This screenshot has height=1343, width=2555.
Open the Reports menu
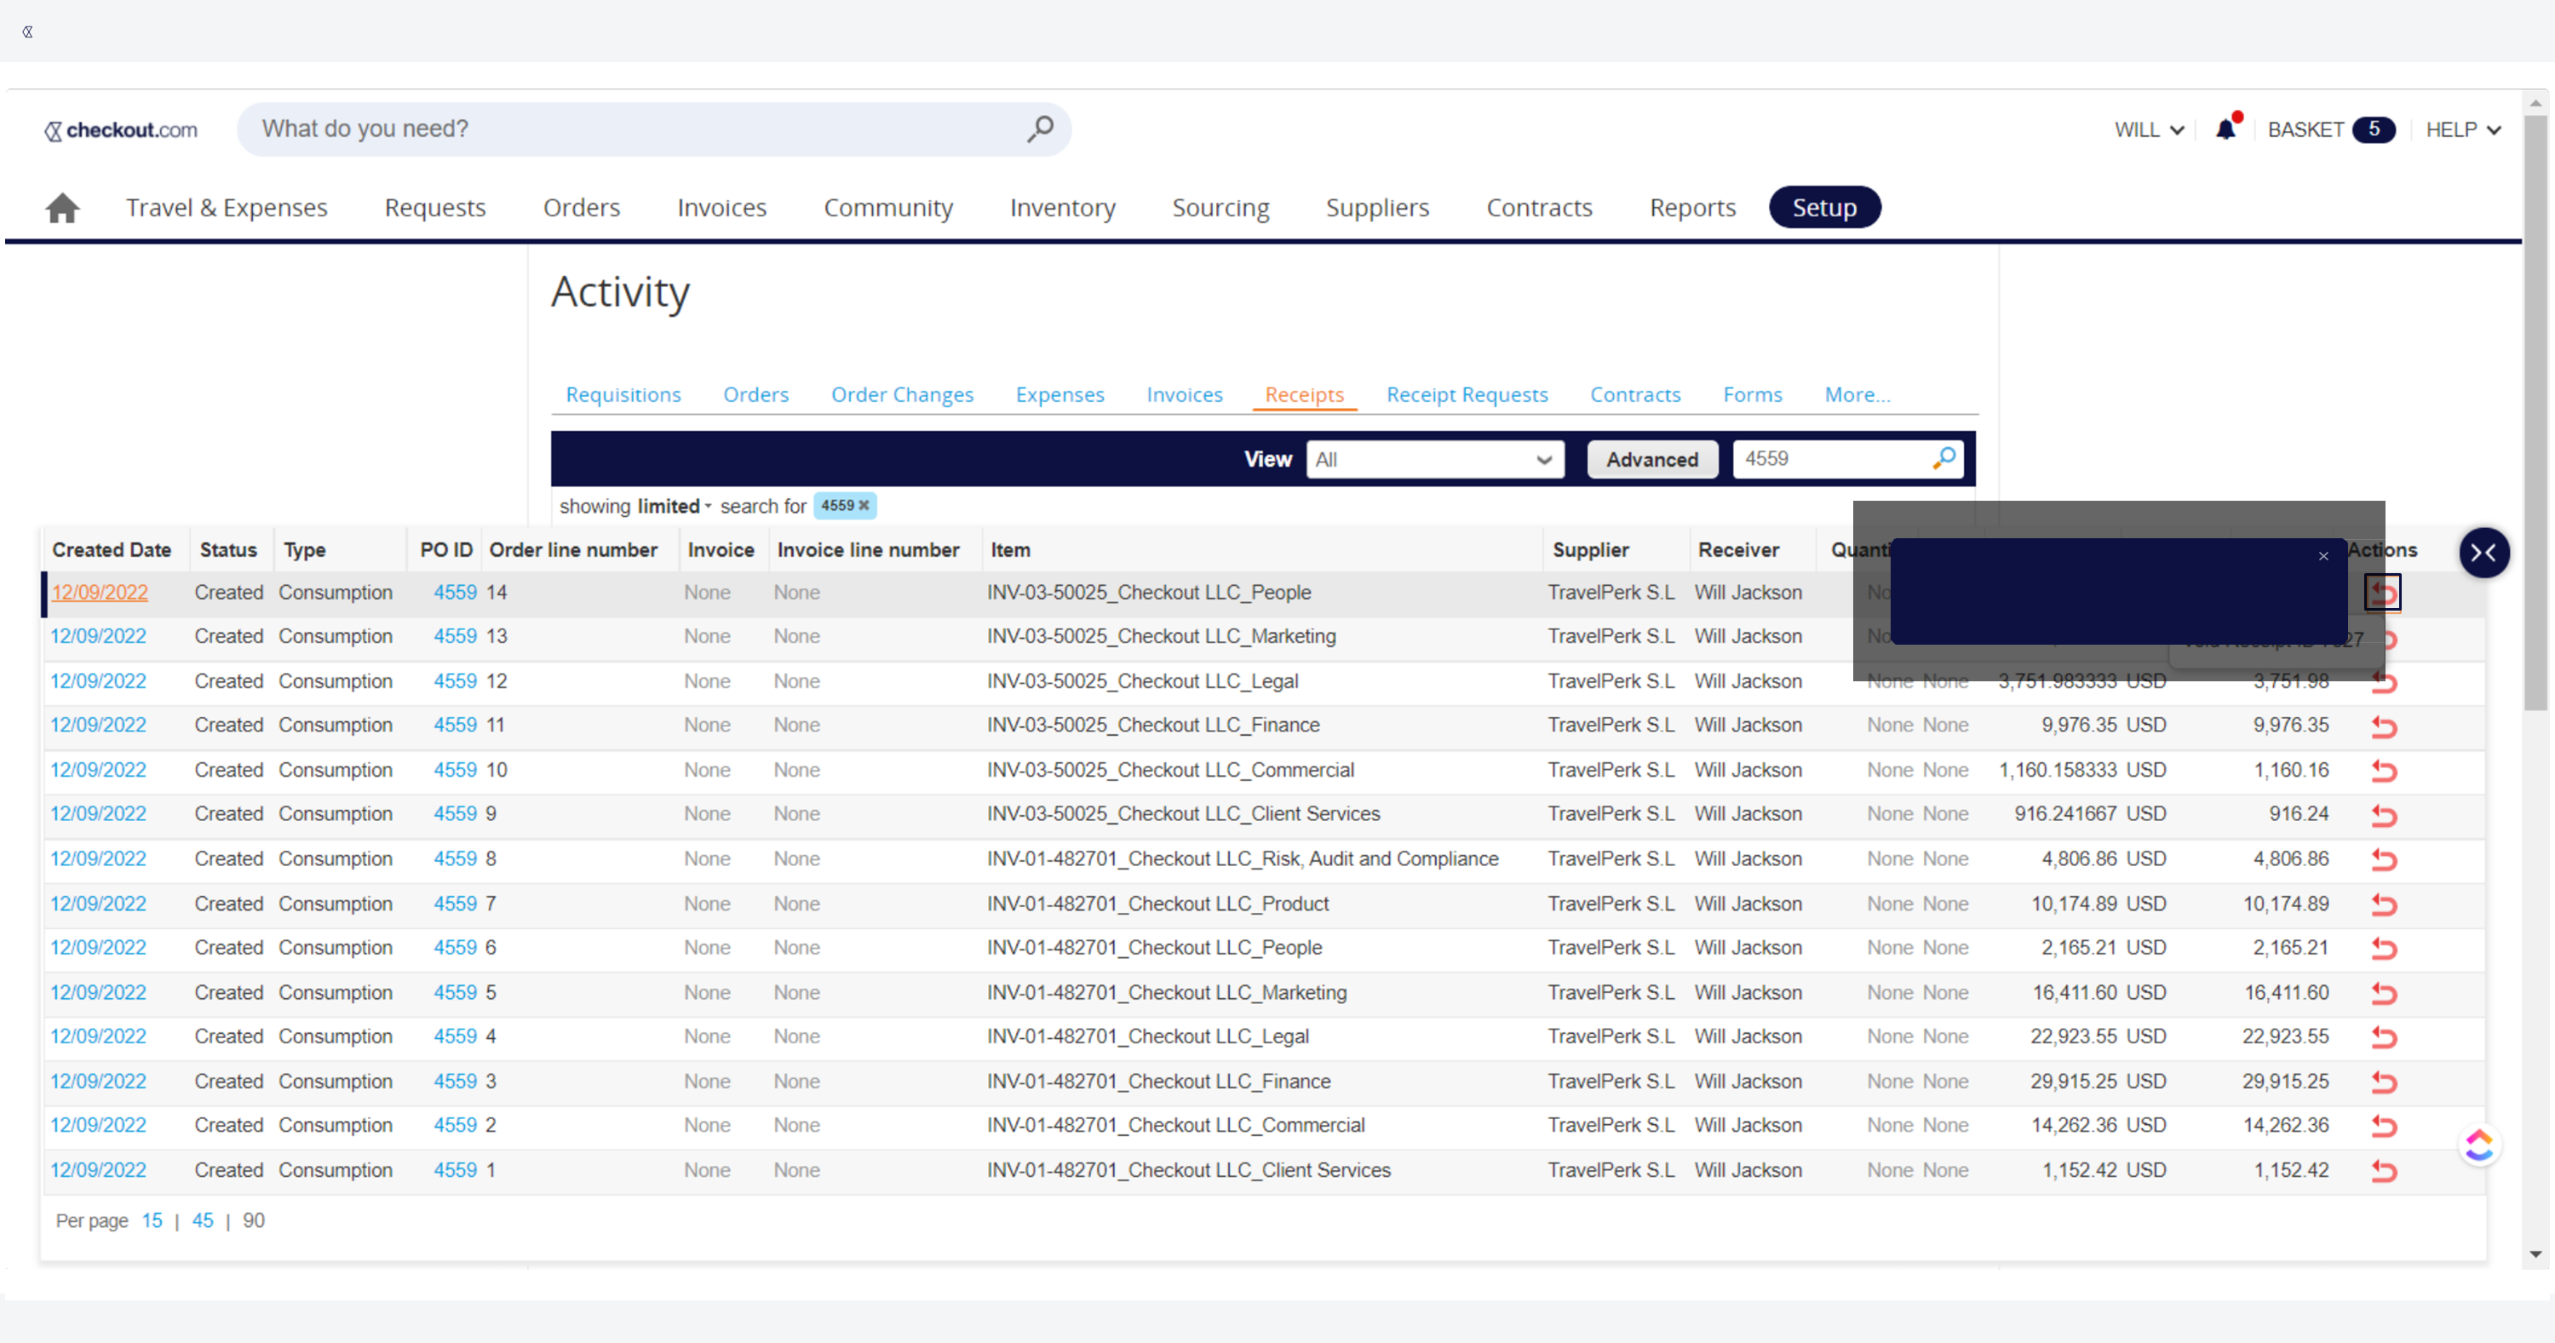point(1692,207)
